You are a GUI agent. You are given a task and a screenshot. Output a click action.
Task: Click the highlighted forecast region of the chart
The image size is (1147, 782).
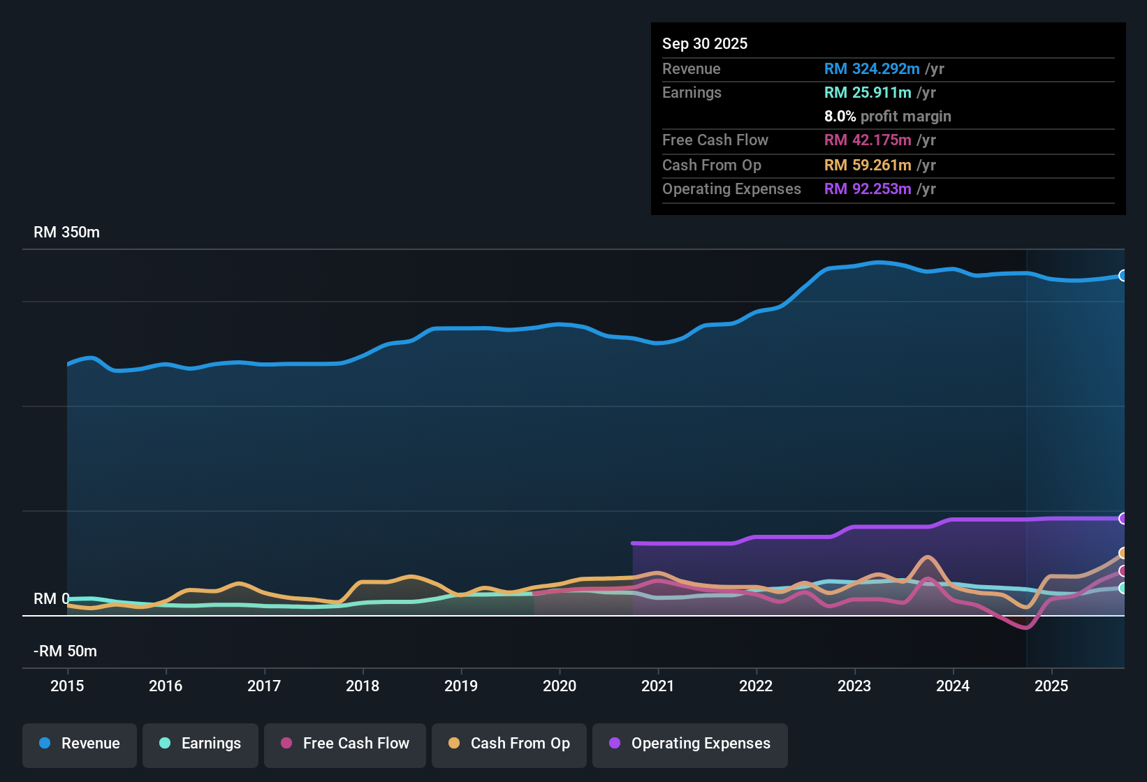pyautogui.click(x=1076, y=419)
